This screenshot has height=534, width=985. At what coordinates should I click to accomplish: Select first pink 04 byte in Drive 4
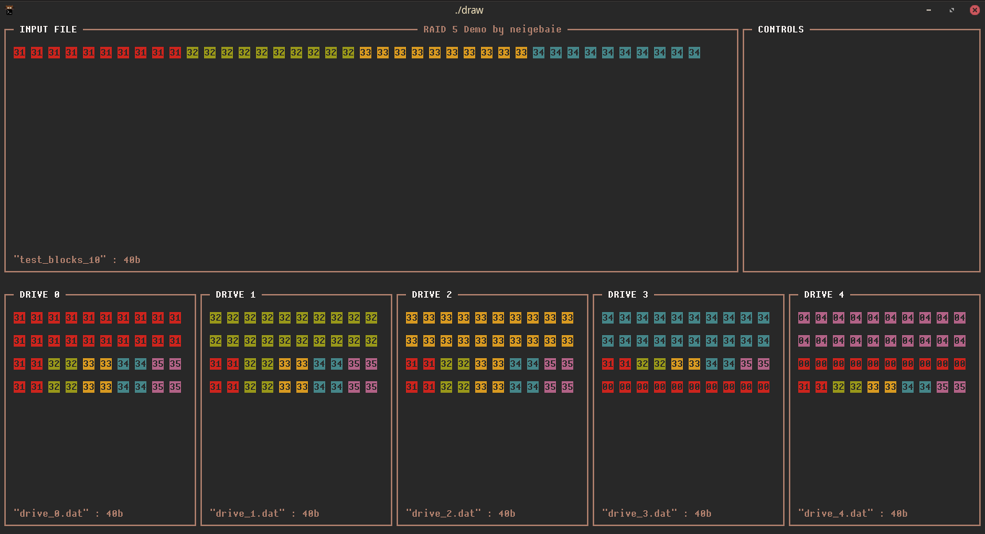coord(804,318)
